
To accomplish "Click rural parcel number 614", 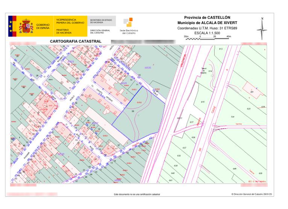I will point(210,71).
